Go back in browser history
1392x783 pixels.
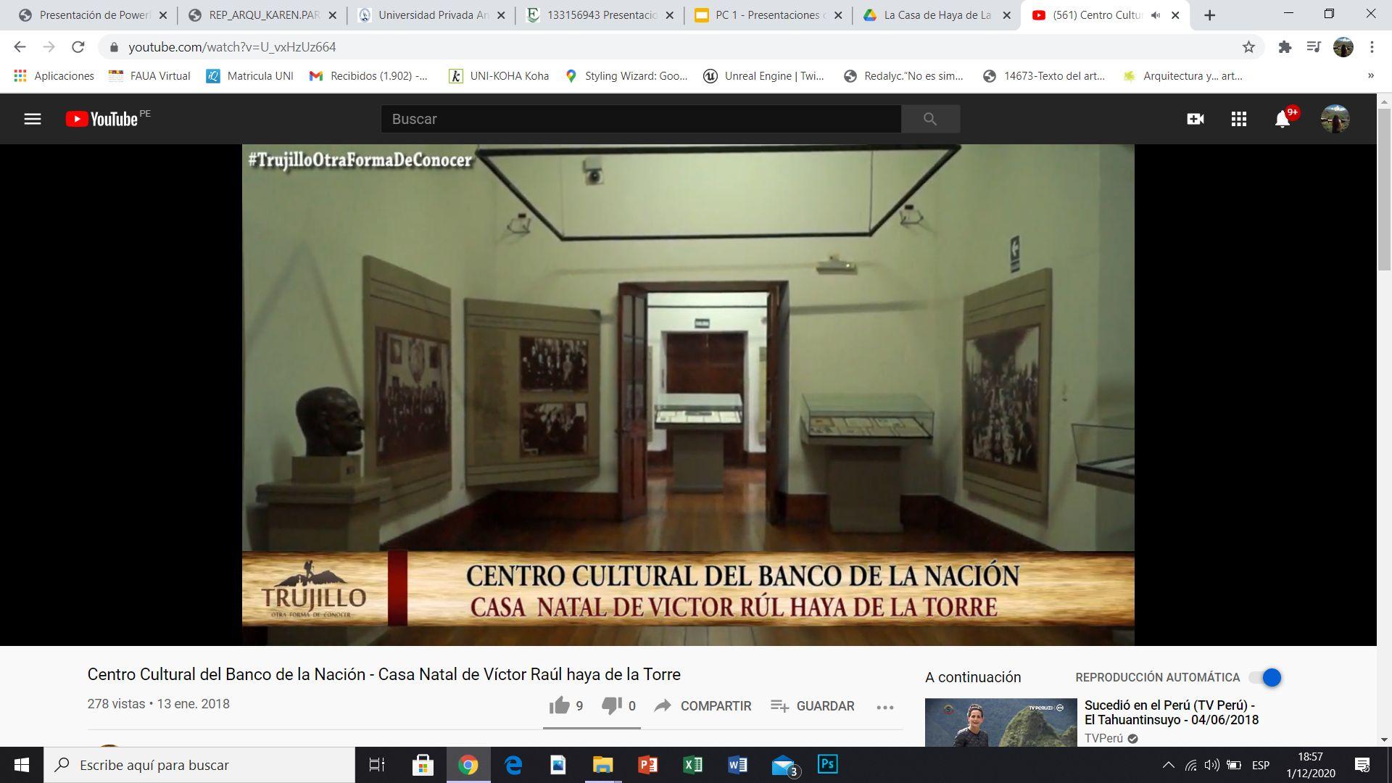pos(20,47)
